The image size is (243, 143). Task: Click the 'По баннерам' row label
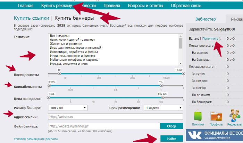click(202, 102)
